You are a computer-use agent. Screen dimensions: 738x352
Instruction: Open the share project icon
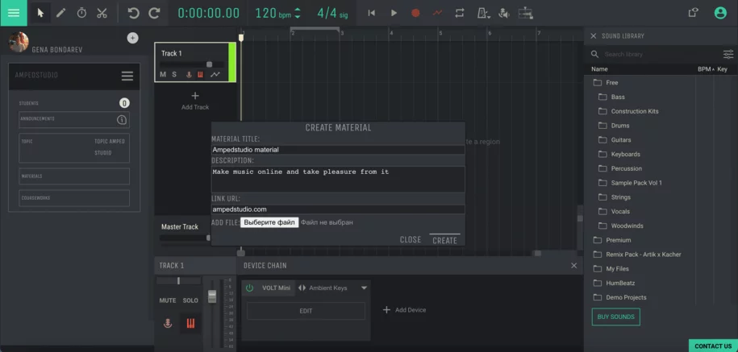pyautogui.click(x=693, y=13)
